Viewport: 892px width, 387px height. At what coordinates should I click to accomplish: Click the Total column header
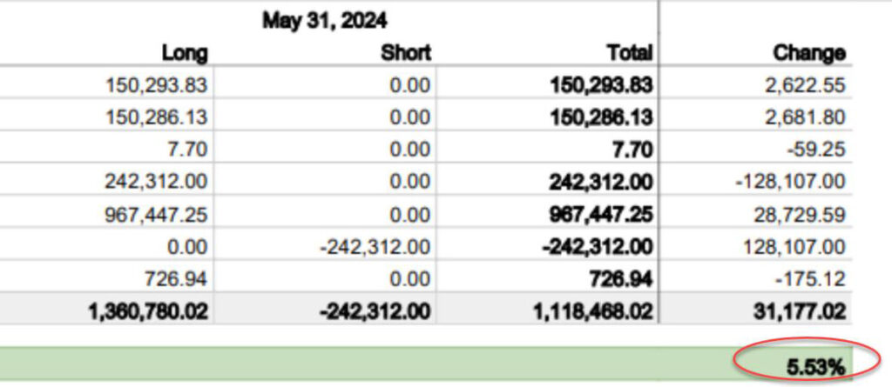tap(629, 53)
